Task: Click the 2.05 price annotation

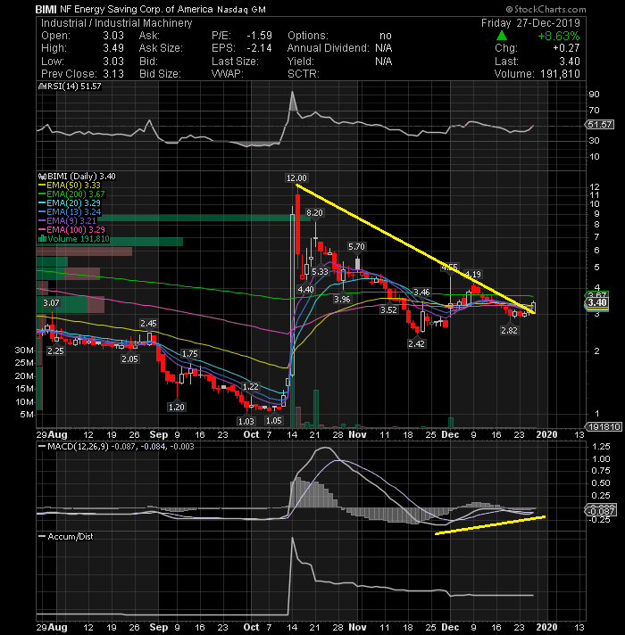Action: [x=129, y=359]
